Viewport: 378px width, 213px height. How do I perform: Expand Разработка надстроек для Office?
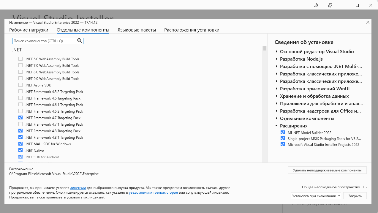(277, 111)
